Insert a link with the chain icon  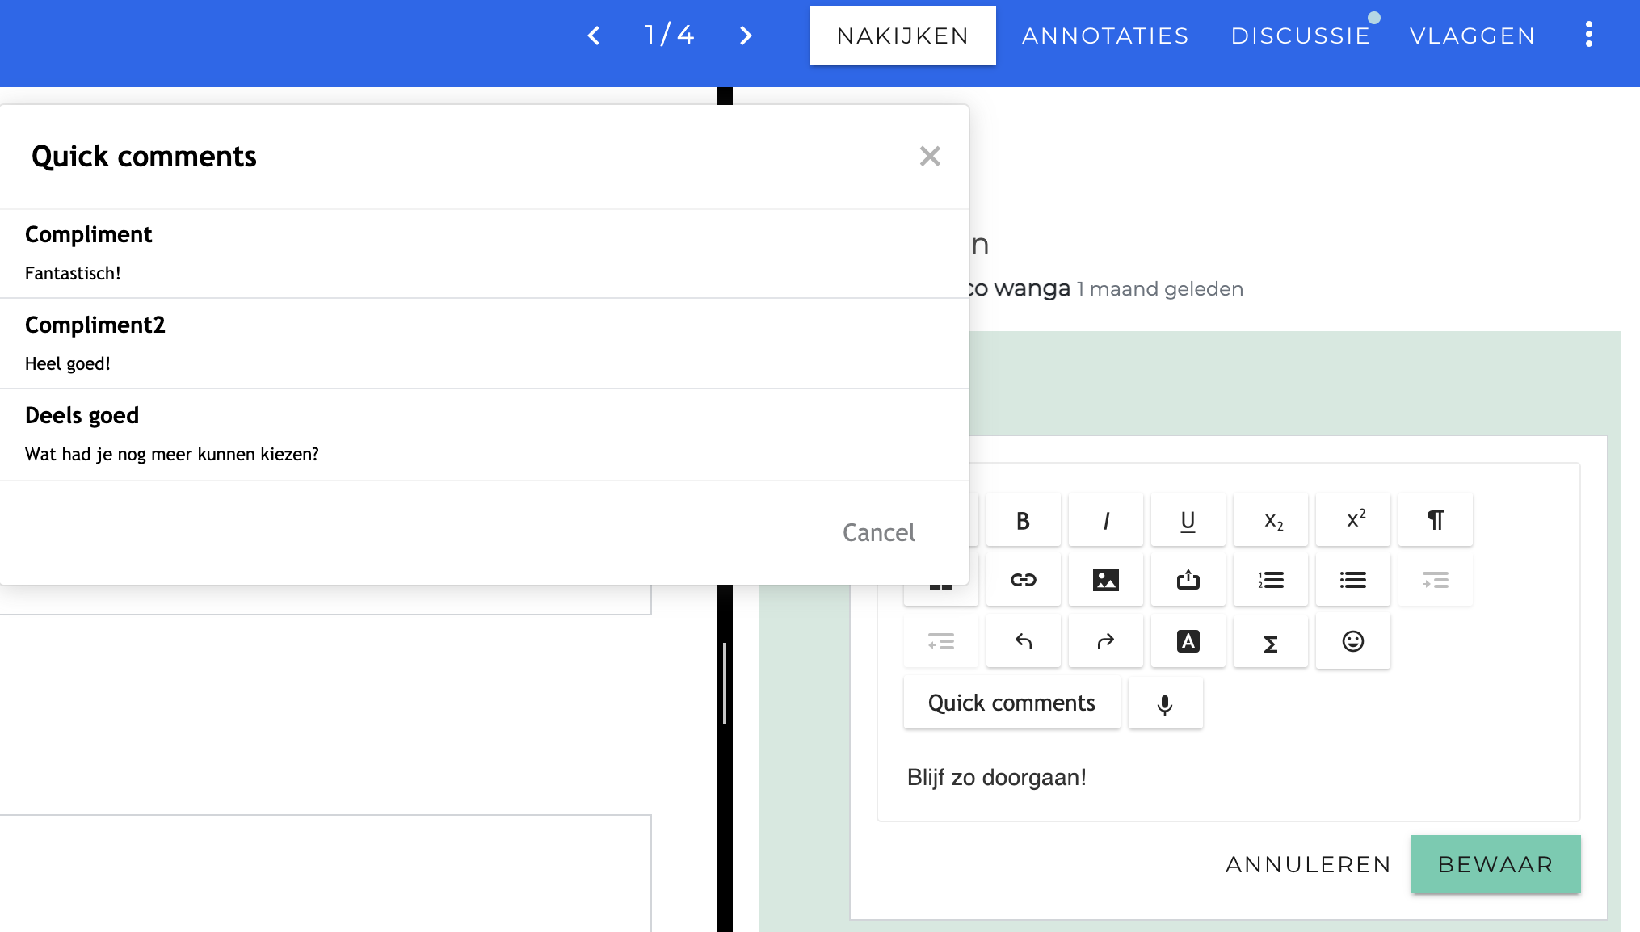pyautogui.click(x=1023, y=580)
